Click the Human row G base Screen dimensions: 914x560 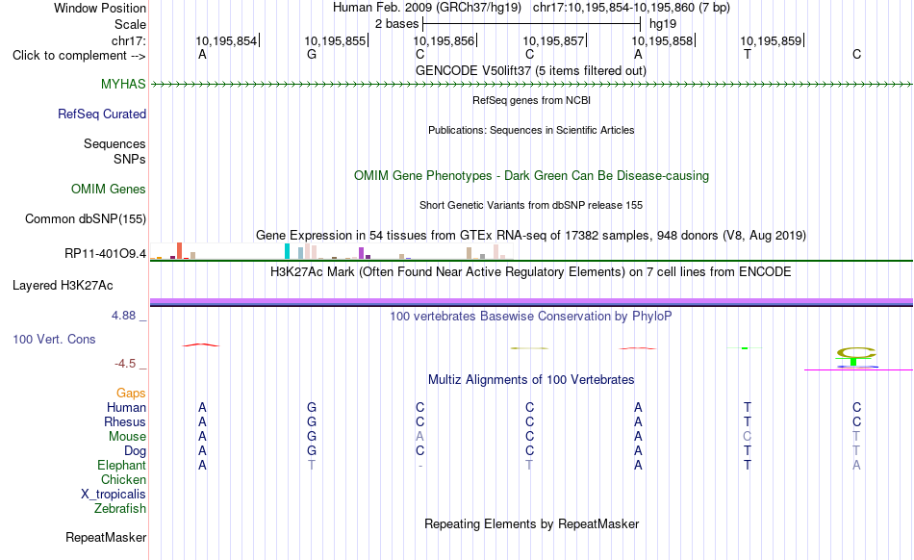point(312,407)
